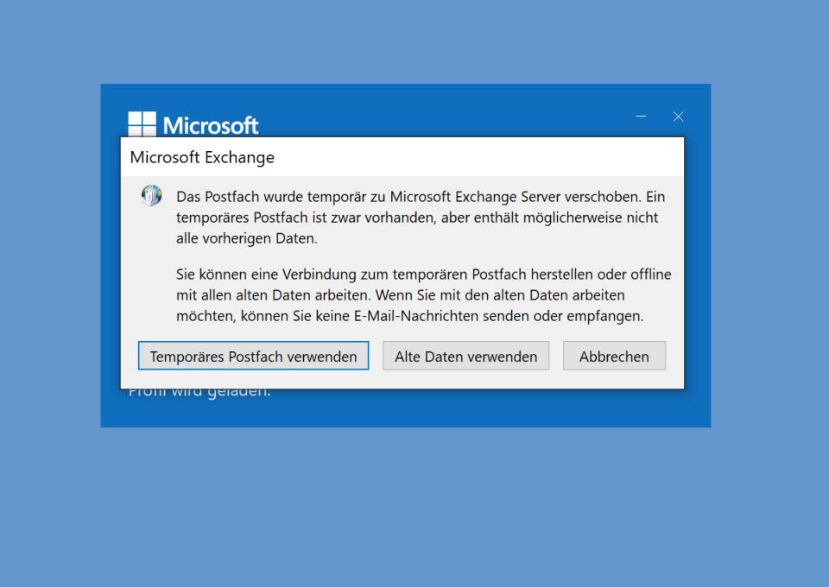Click the 'mit allen alten Daten arbeiten' line

tap(400, 295)
